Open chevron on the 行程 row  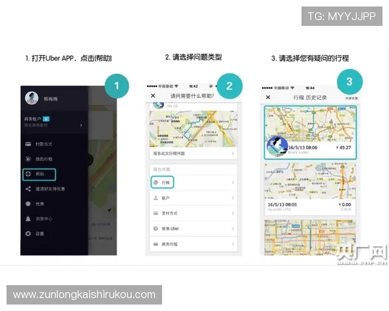pyautogui.click(x=233, y=183)
